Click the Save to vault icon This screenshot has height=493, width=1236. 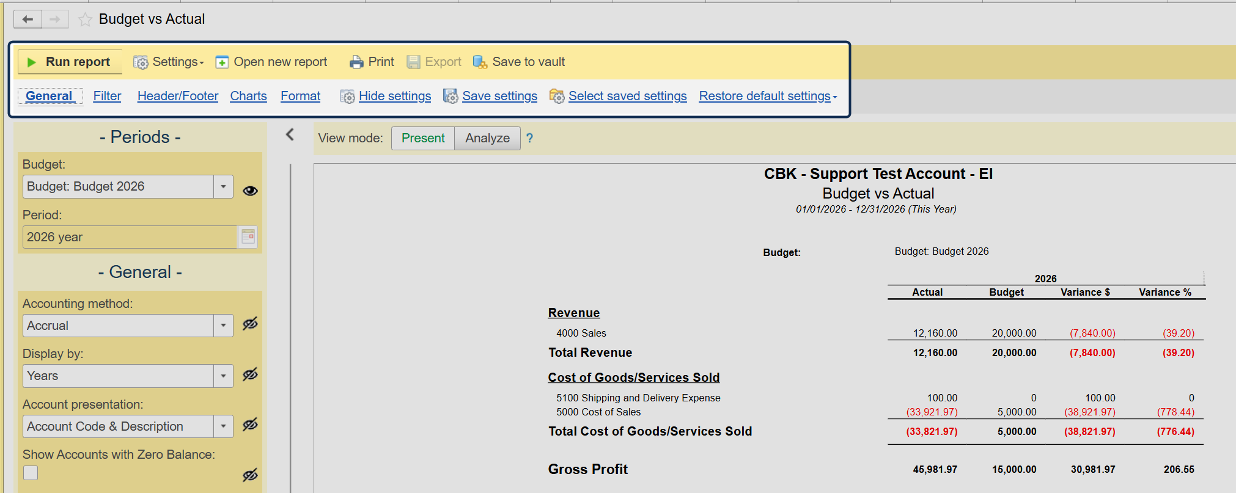click(x=480, y=62)
